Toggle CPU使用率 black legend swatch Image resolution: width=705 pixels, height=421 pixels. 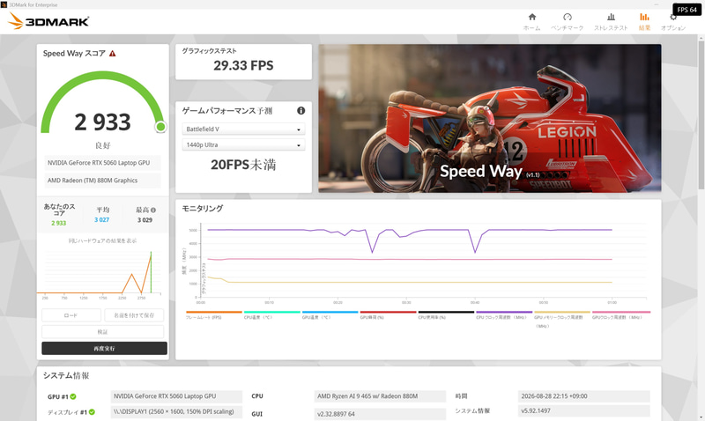[446, 312]
